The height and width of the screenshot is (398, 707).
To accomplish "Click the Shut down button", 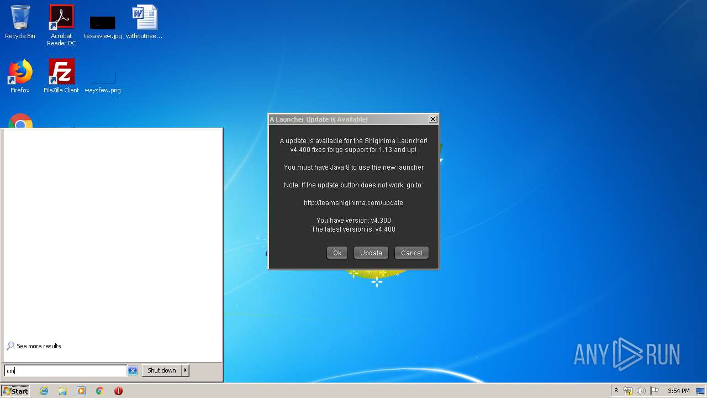I will (x=162, y=370).
